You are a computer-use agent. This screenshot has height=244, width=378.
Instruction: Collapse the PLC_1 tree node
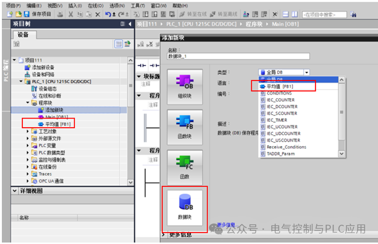point(21,81)
